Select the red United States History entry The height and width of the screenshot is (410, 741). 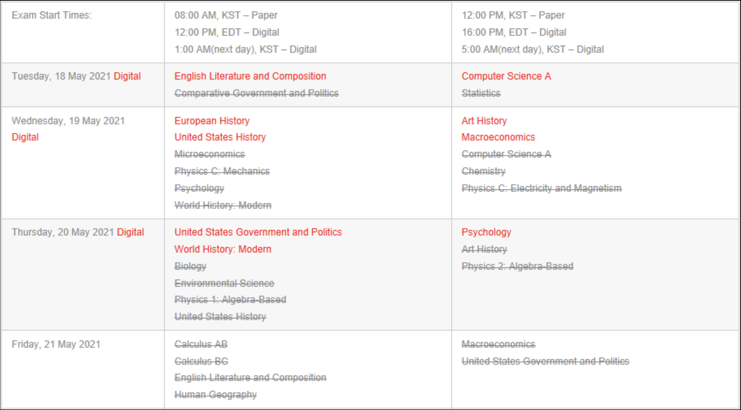(x=220, y=137)
